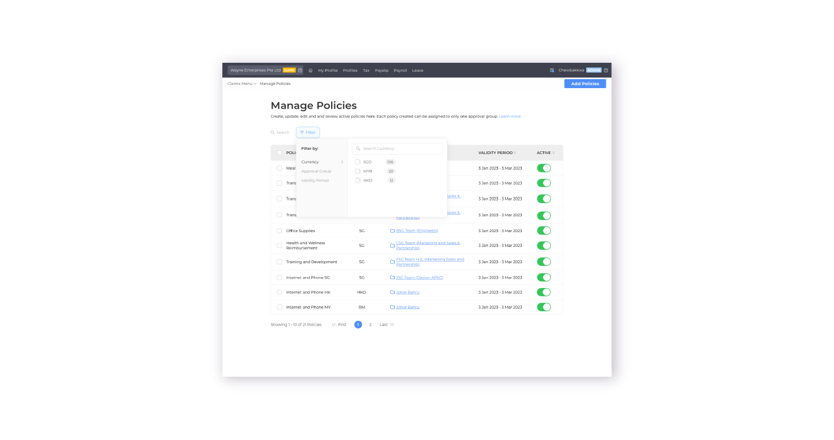Viewport: 834px width, 440px height.
Task: Click folder icon in Health and Wellness row
Action: coord(392,245)
